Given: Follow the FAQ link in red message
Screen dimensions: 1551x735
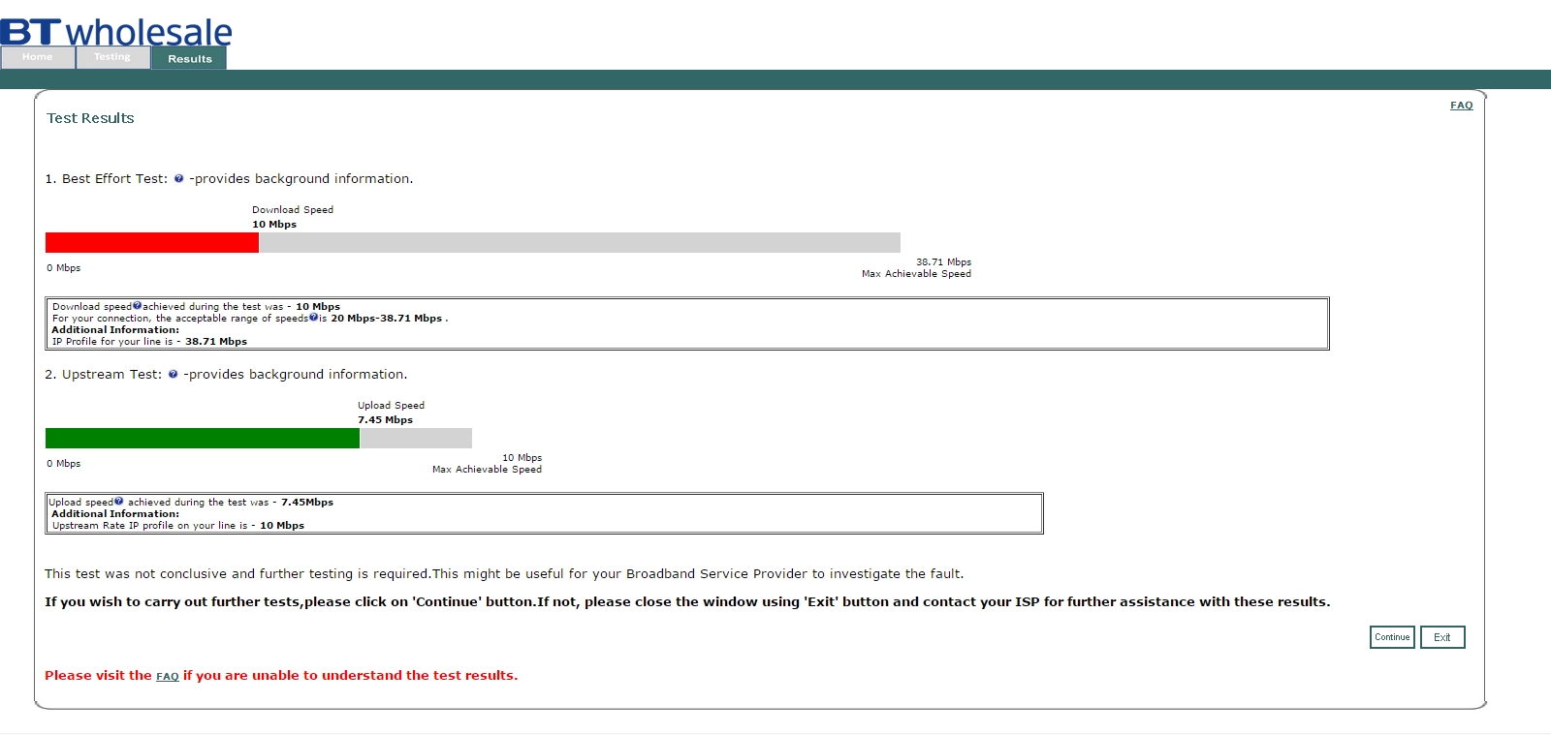Looking at the screenshot, I should (x=167, y=676).
